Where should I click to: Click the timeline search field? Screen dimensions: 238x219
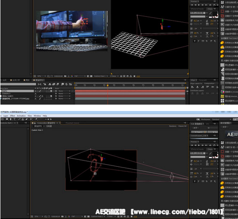[x=18, y=84]
